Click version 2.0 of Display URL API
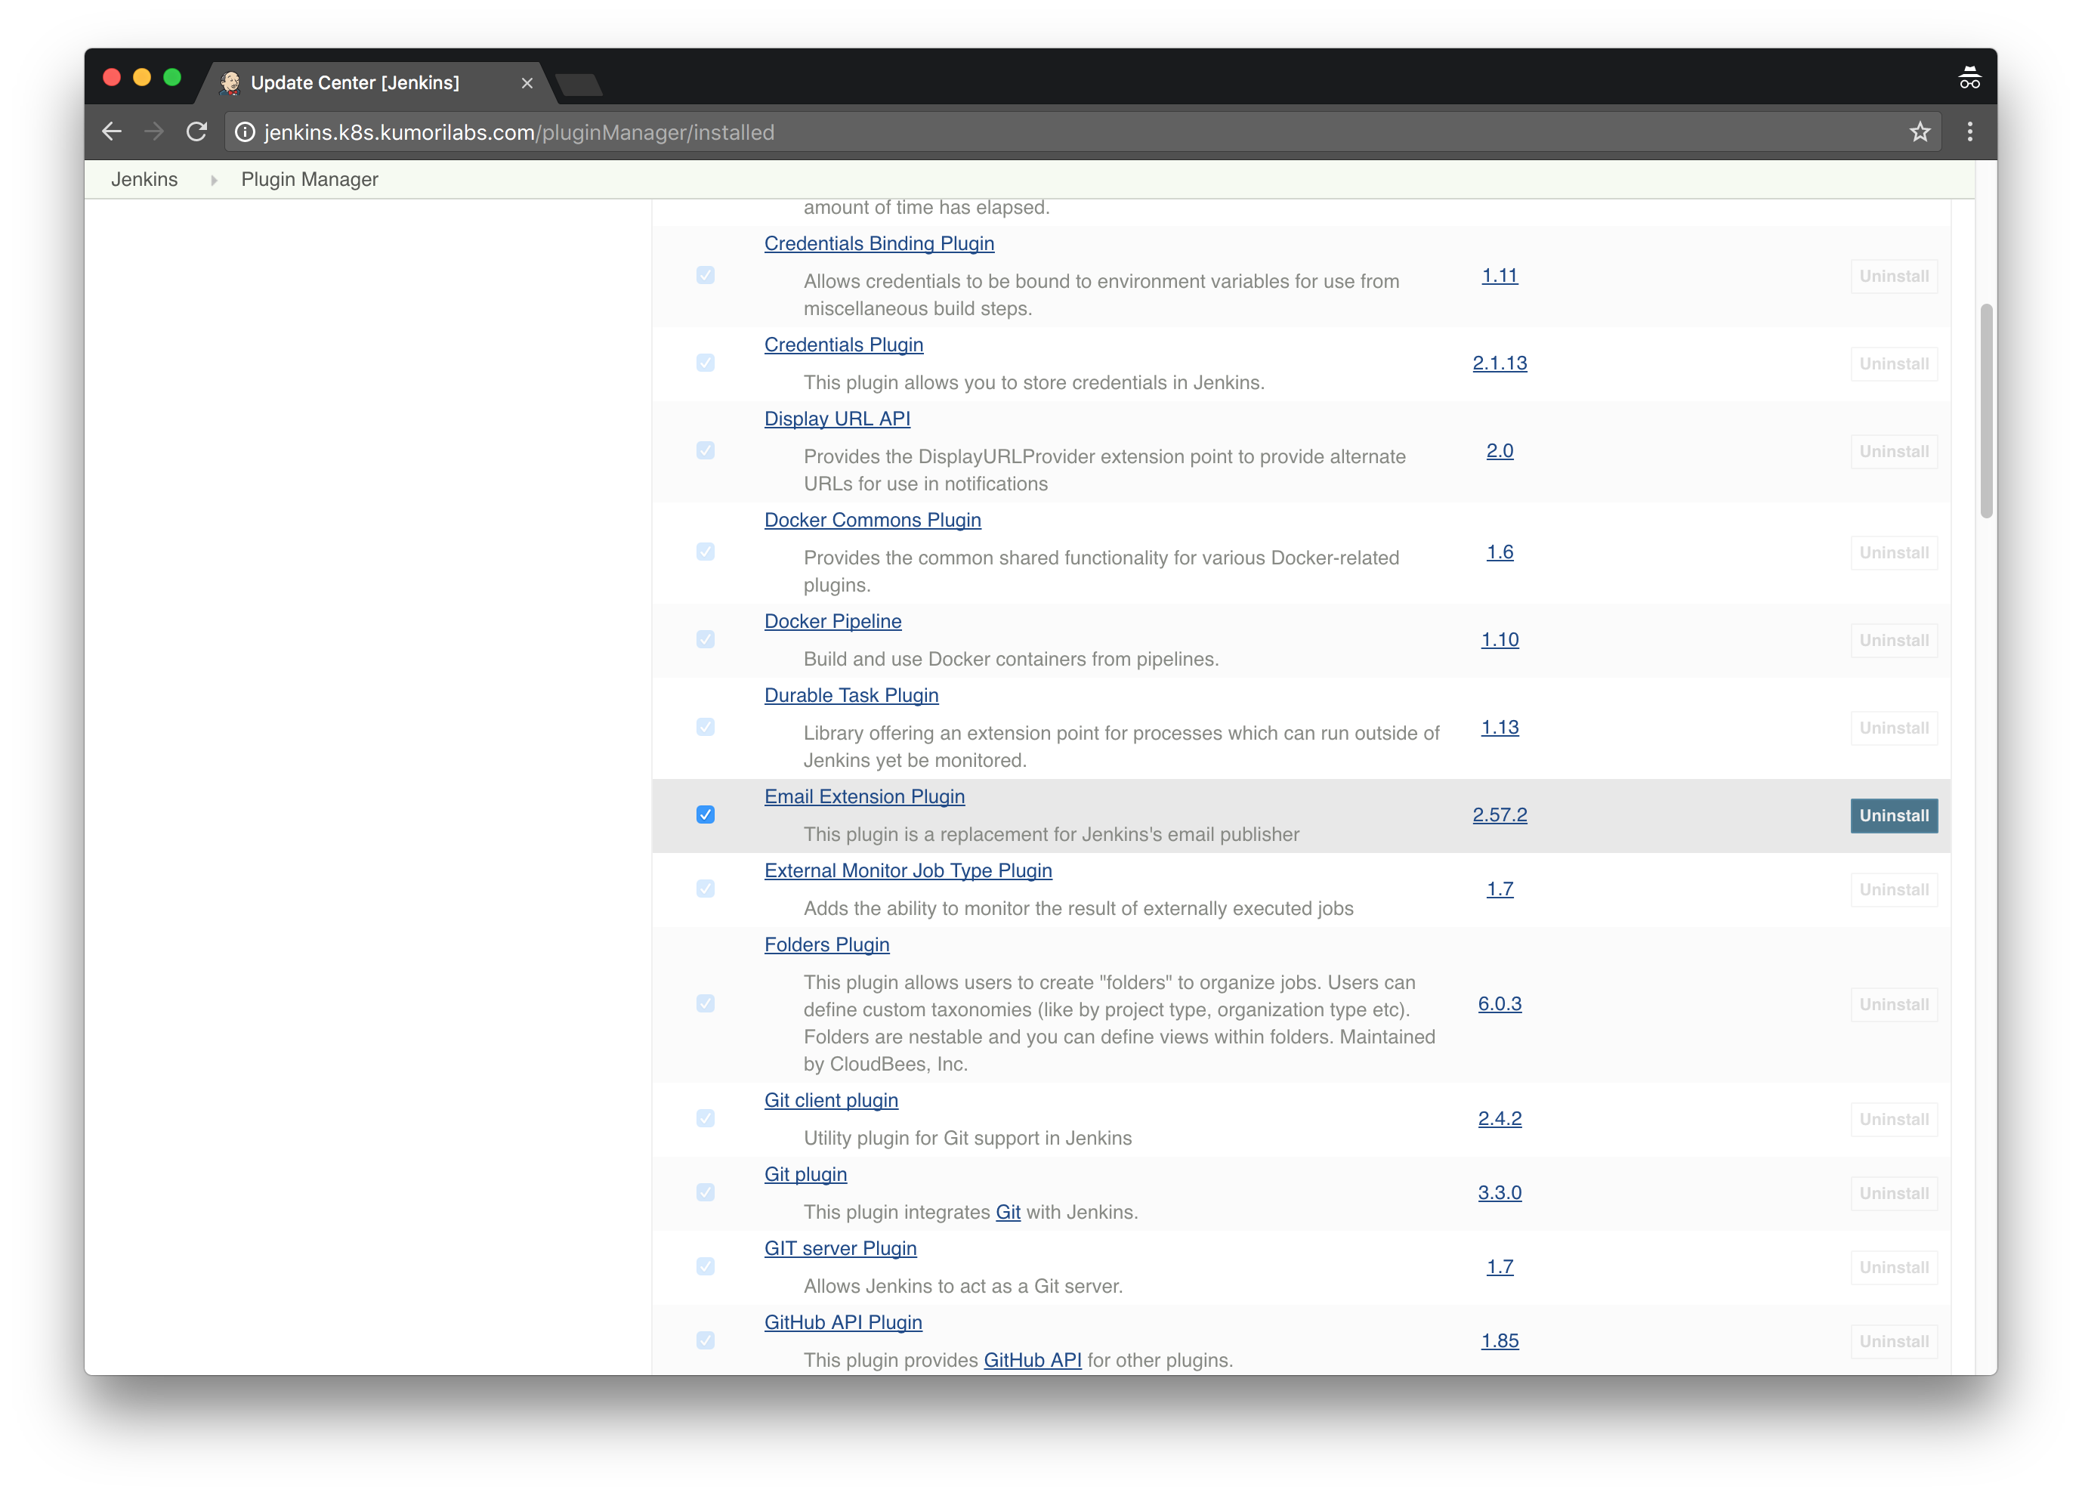2082x1496 pixels. (1499, 451)
